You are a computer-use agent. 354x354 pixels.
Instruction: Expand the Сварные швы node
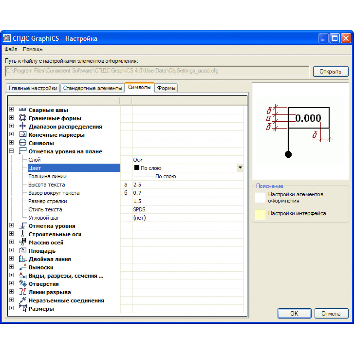coord(11,110)
